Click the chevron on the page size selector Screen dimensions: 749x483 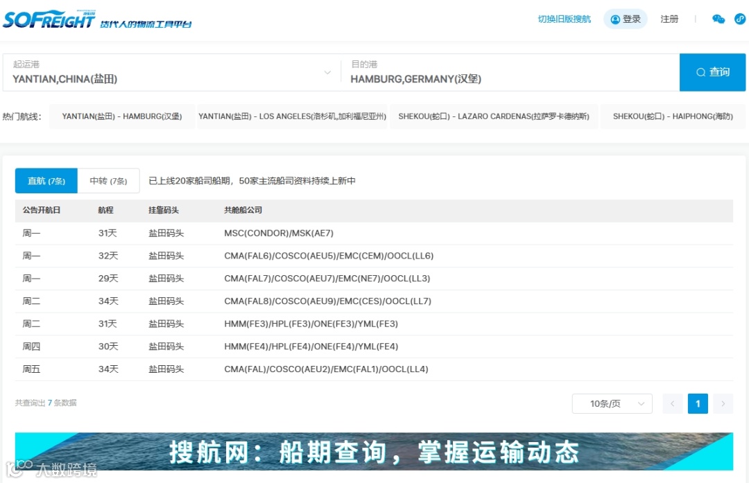point(642,403)
